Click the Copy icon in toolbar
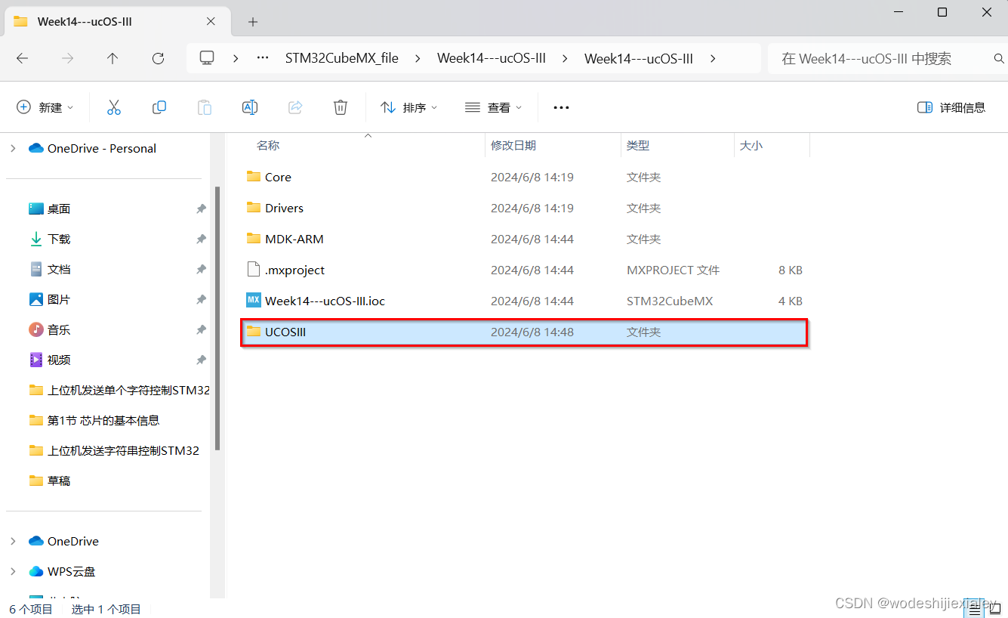This screenshot has height=618, width=1008. point(159,107)
